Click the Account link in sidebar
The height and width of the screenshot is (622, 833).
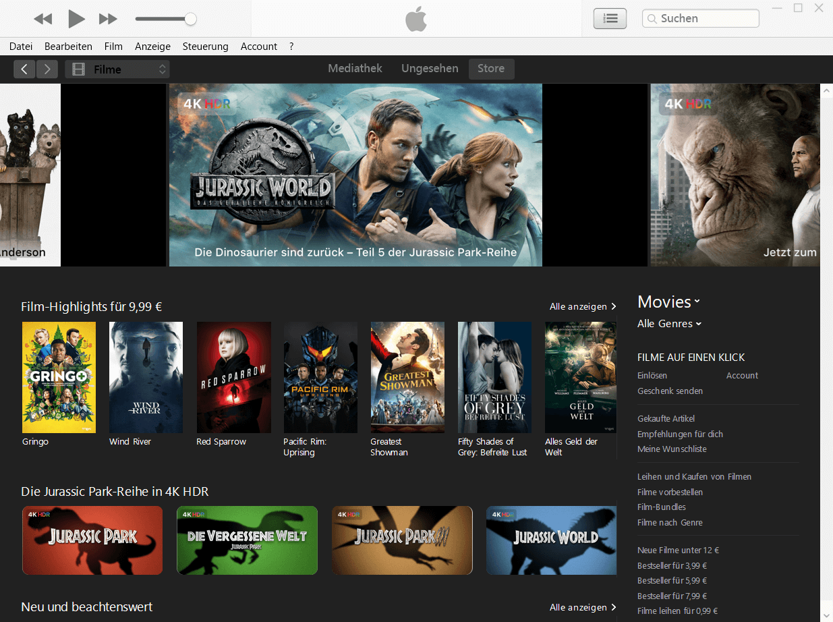click(742, 376)
